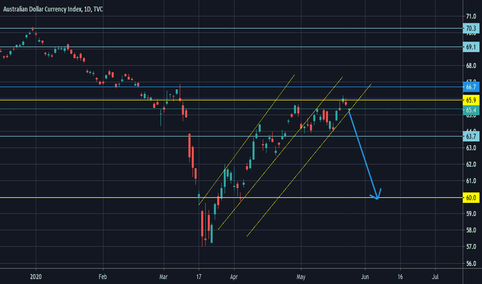The height and width of the screenshot is (284, 482).
Task: Click the 71.0 price axis value
Action: tap(471, 16)
